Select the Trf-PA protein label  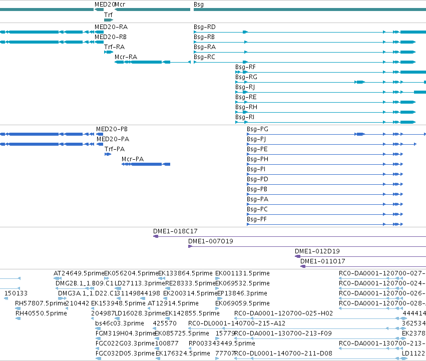[x=115, y=149]
